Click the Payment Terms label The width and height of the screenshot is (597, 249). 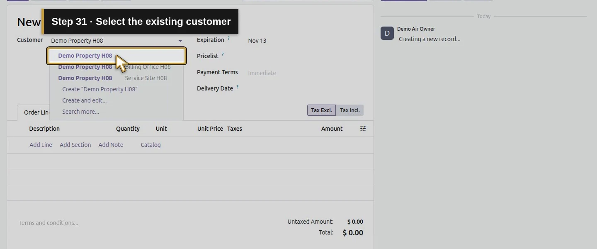click(x=217, y=72)
